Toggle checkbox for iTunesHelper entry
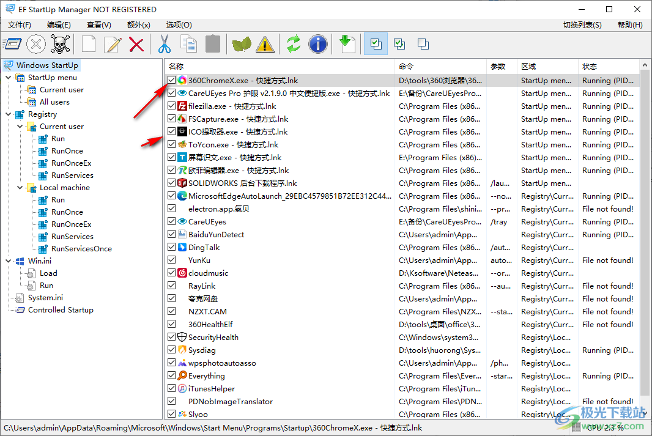 (171, 388)
